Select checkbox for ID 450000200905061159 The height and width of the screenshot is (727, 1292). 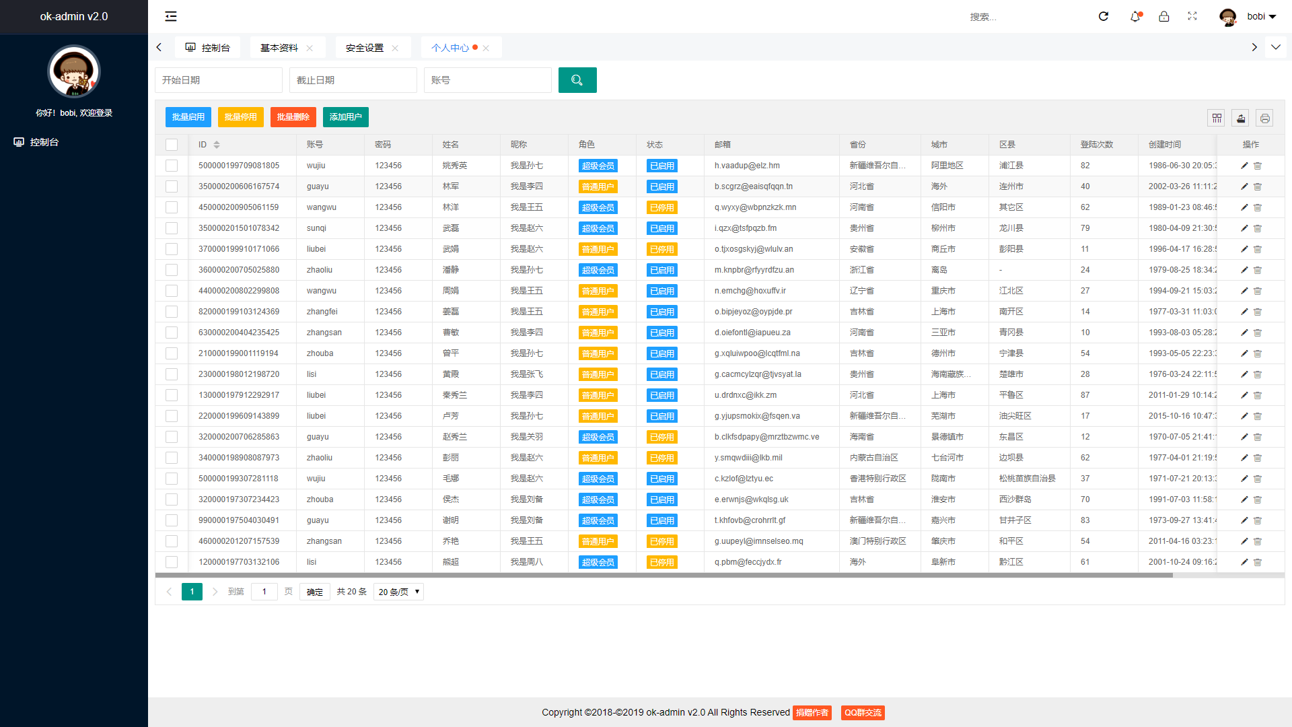[172, 207]
